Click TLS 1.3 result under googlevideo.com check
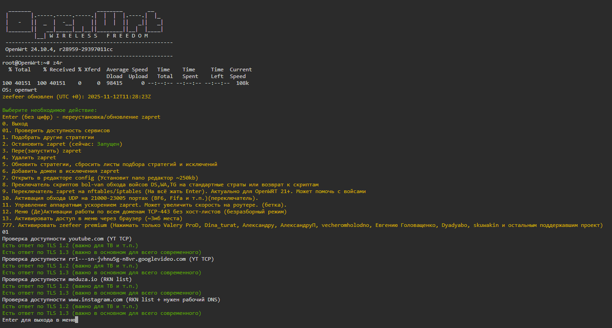Viewport: 612px width, 328px height. coord(102,273)
